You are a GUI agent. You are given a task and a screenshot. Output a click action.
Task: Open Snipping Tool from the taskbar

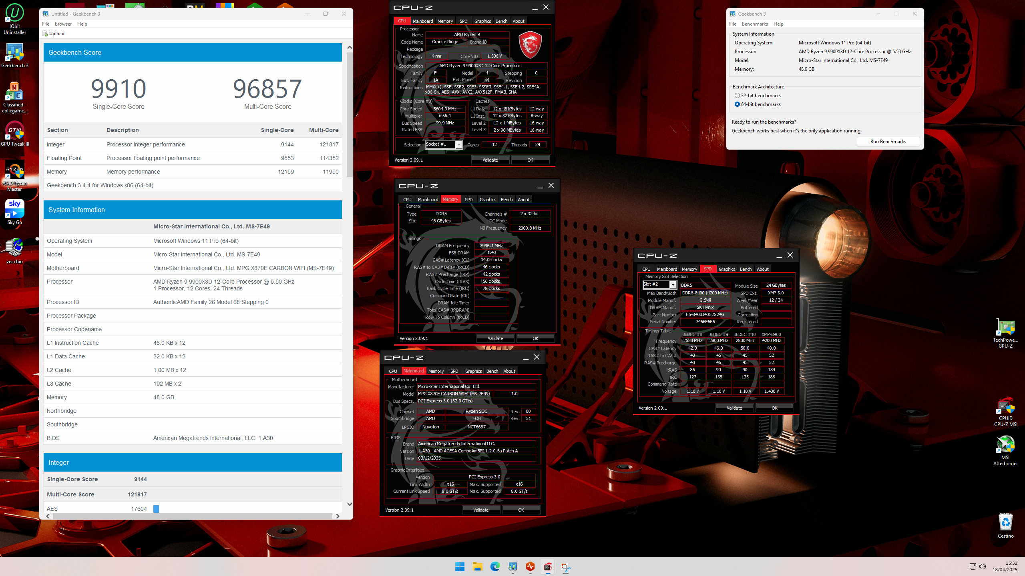point(565,566)
